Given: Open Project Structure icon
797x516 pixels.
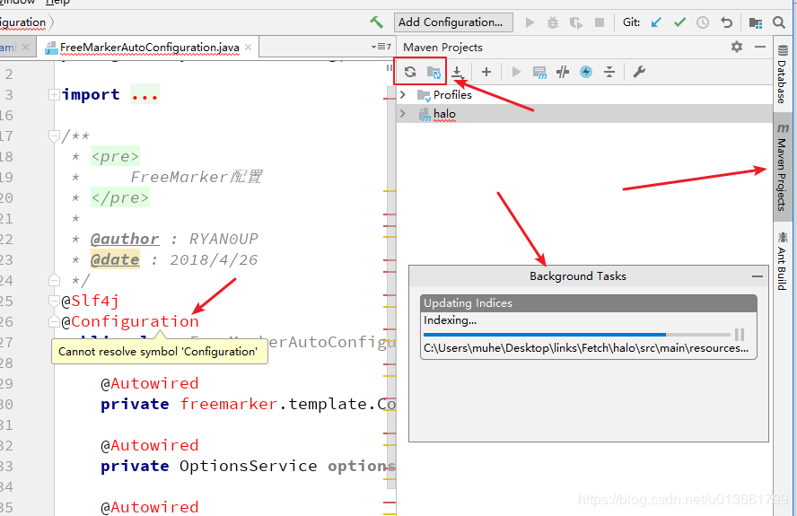Looking at the screenshot, I should point(756,22).
